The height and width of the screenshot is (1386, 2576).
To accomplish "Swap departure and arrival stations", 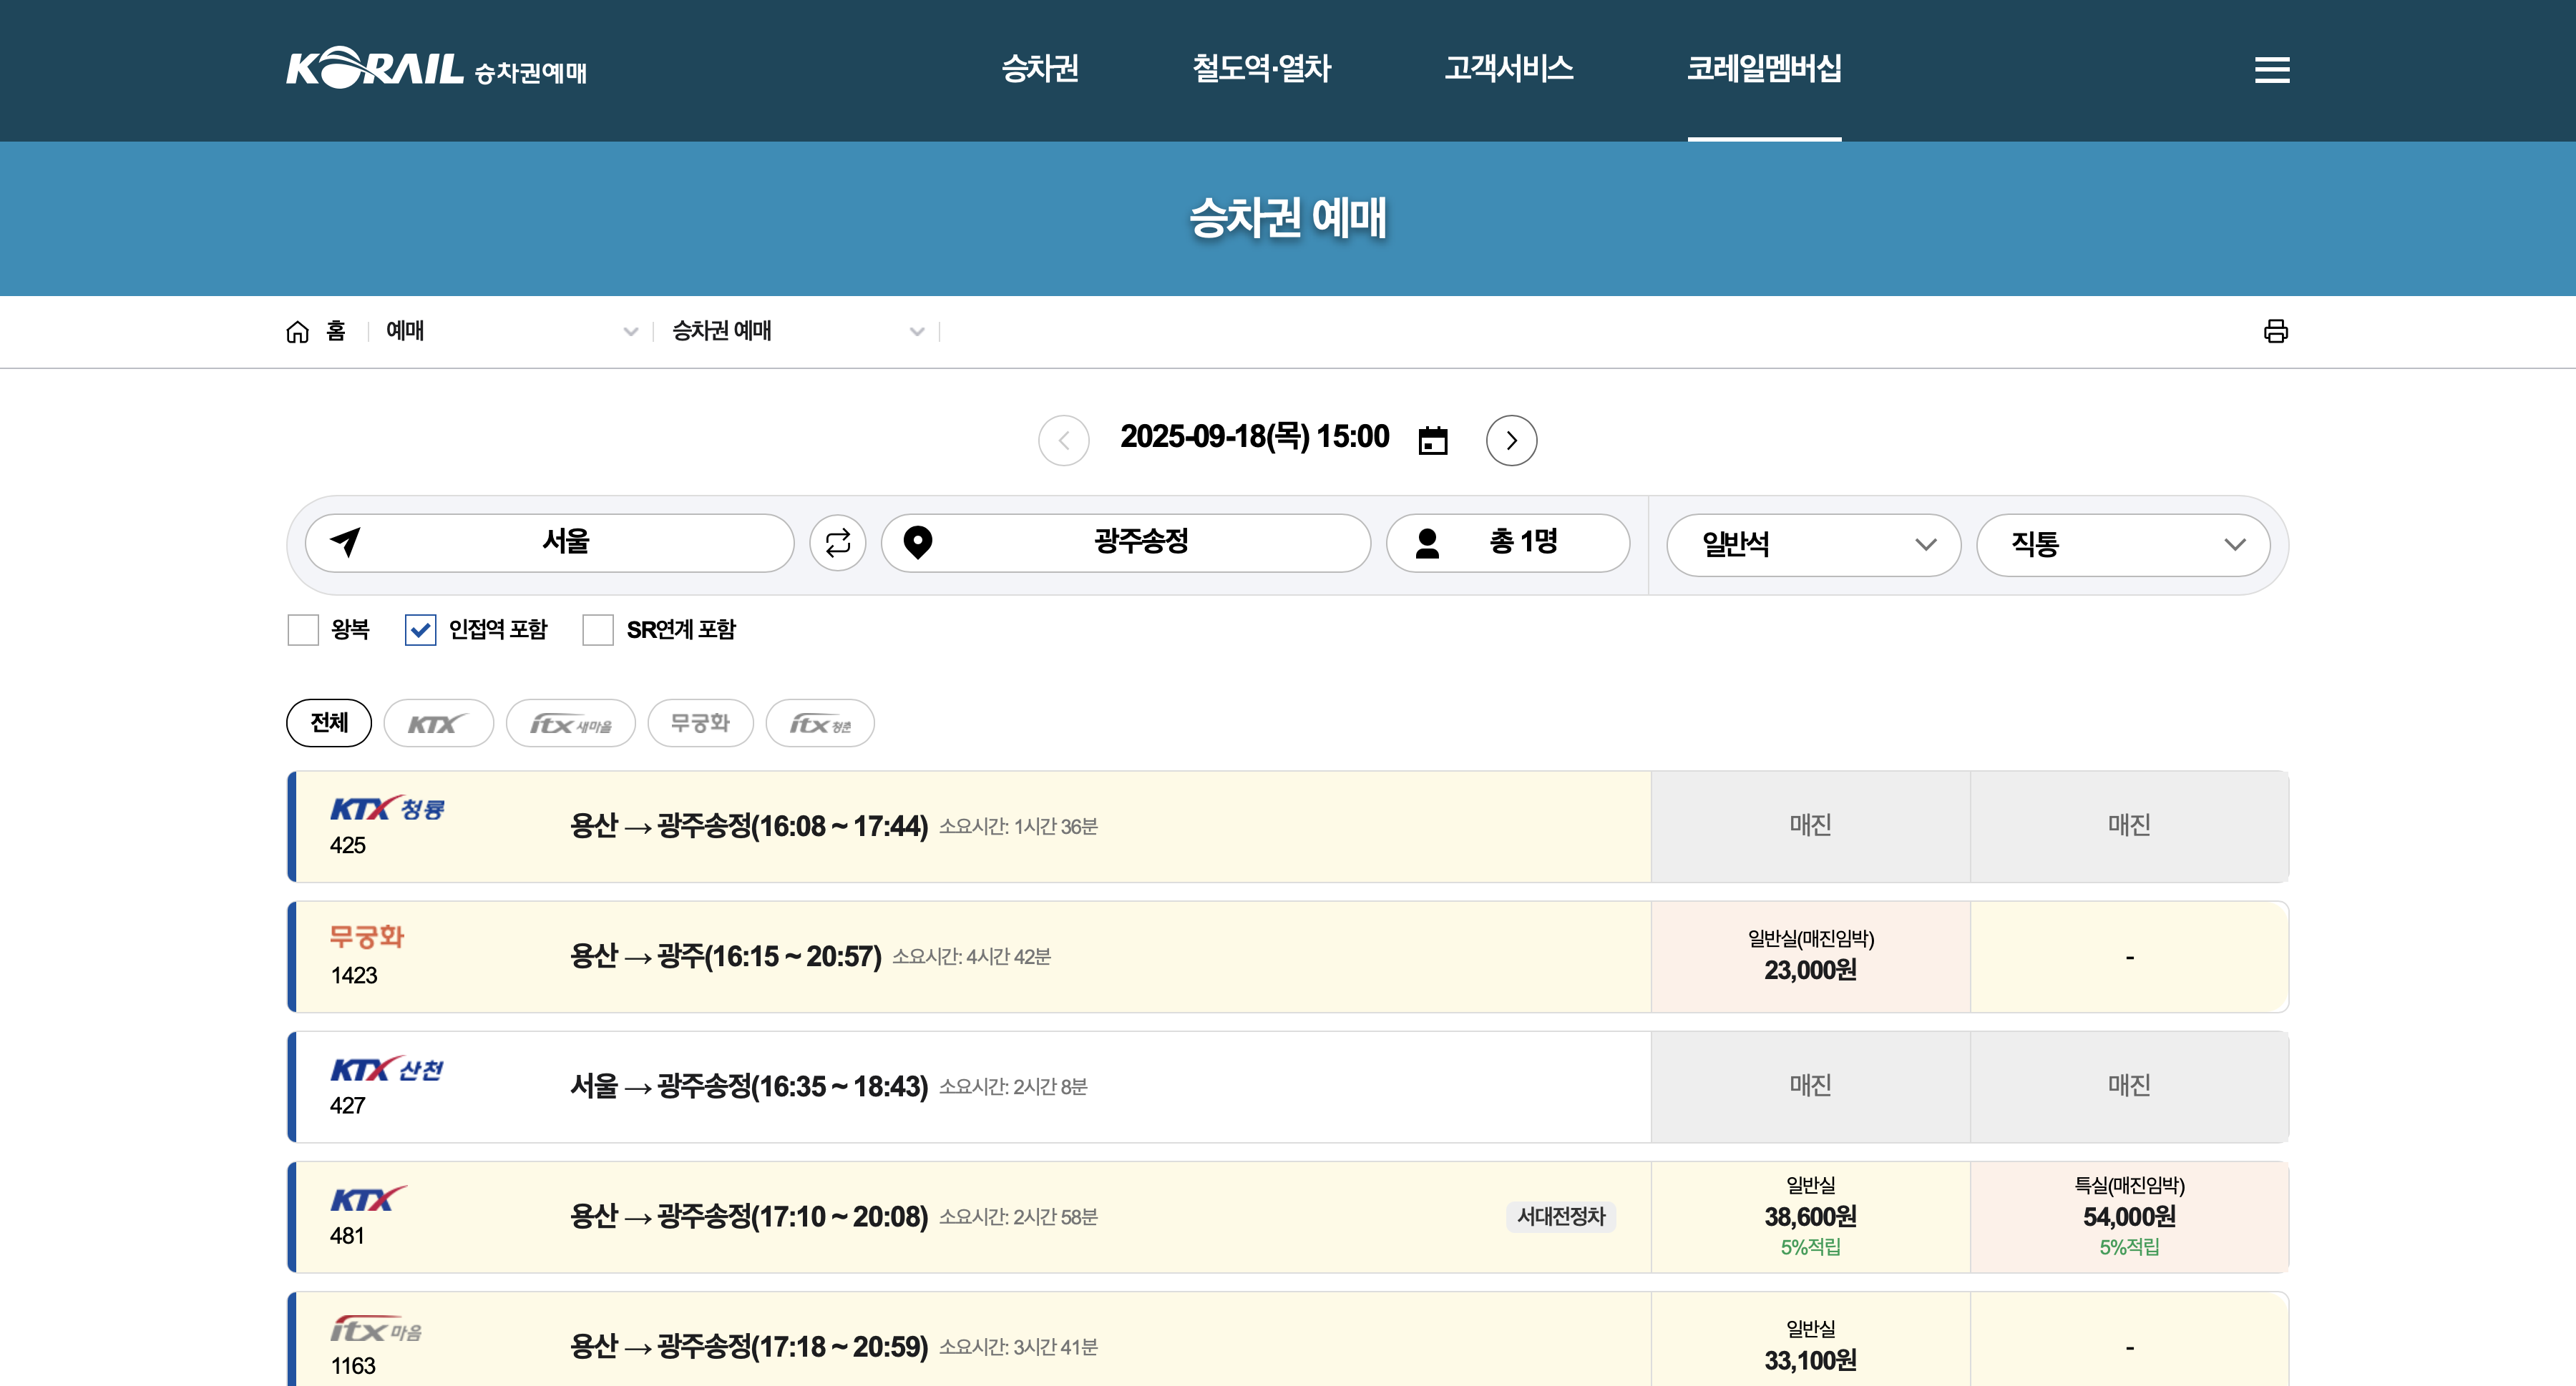I will click(837, 543).
